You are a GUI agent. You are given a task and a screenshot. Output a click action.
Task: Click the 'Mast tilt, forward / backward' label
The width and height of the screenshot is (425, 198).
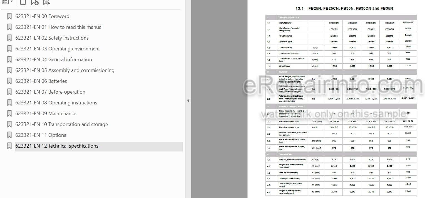click(292, 160)
